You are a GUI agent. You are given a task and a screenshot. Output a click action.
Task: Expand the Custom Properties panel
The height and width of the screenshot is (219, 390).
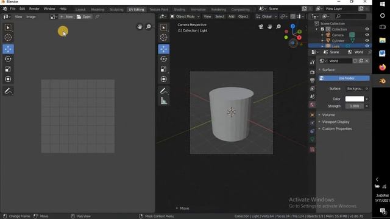click(336, 128)
